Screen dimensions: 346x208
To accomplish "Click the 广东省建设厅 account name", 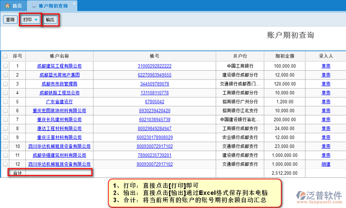I will (x=59, y=102).
